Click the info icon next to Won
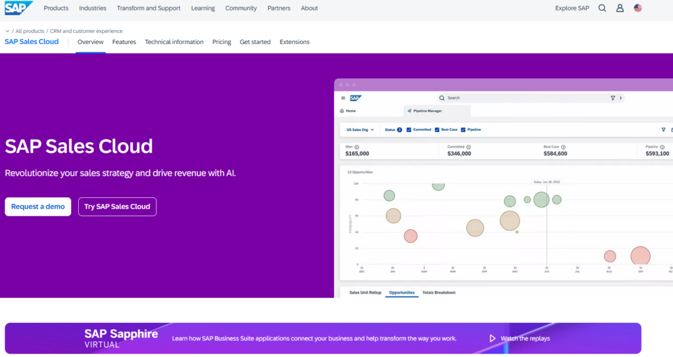 [x=357, y=147]
